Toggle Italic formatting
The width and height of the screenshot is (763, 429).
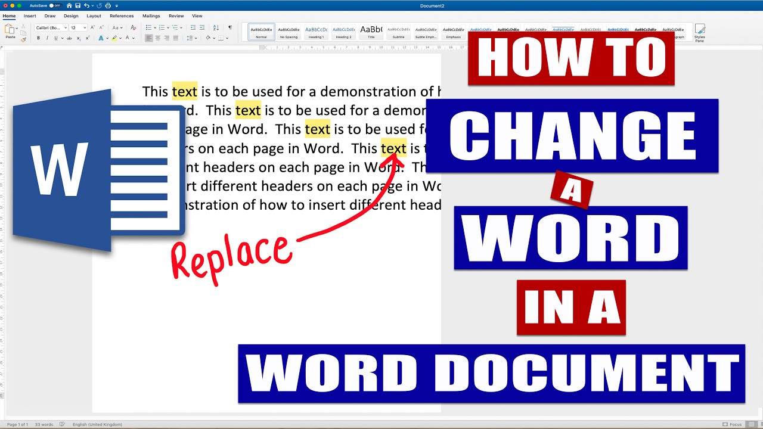pyautogui.click(x=47, y=38)
